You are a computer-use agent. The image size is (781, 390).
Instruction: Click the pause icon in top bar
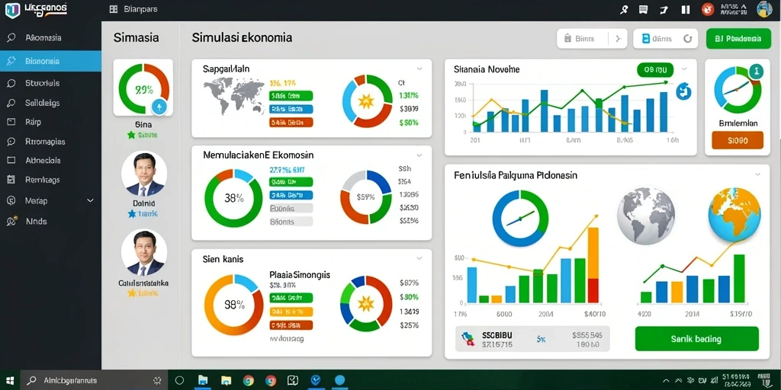(686, 9)
